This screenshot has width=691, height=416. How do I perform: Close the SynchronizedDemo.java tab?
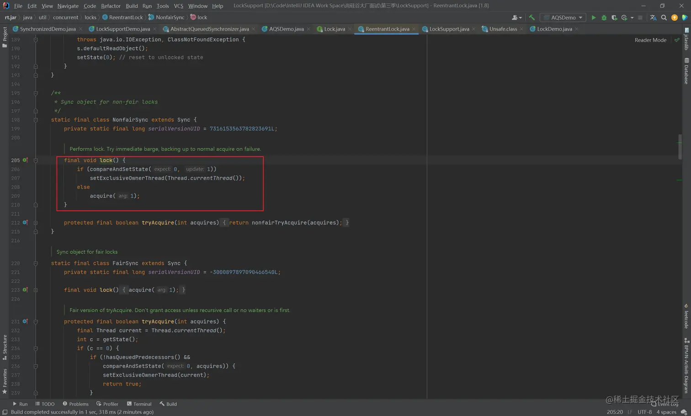coord(80,29)
